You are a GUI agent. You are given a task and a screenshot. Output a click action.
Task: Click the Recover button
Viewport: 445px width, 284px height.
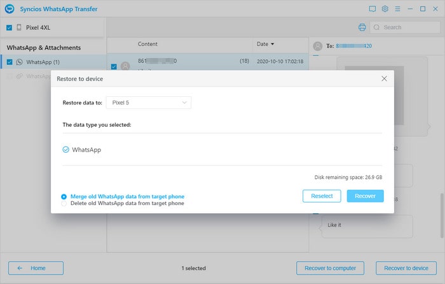[x=366, y=196]
